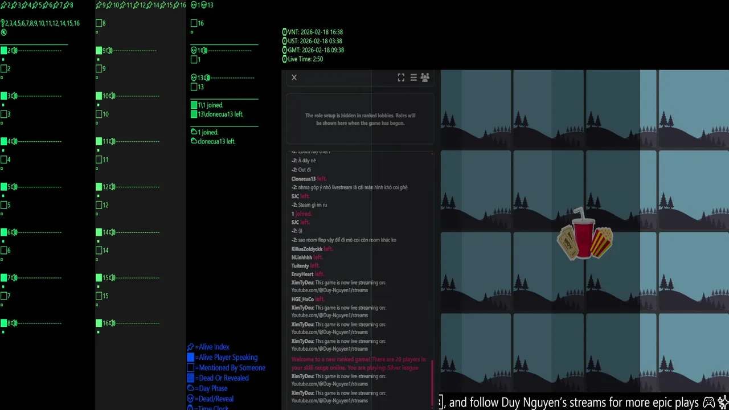Click the speaker icon for player 9
This screenshot has height=410, width=729.
tap(109, 51)
